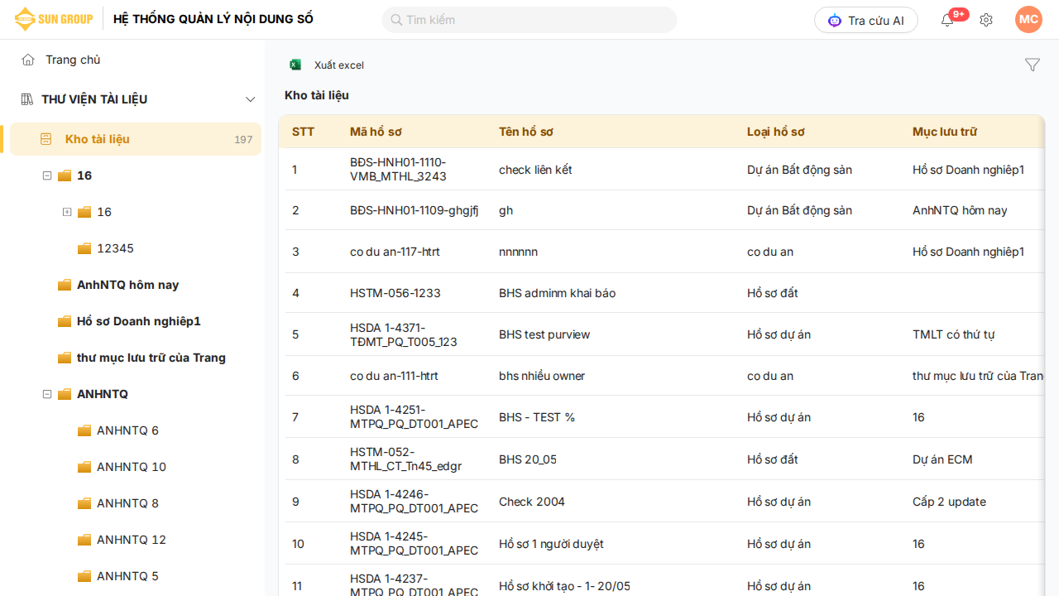The height and width of the screenshot is (596, 1059).
Task: Click the Tìm kiếm search field
Action: point(529,20)
